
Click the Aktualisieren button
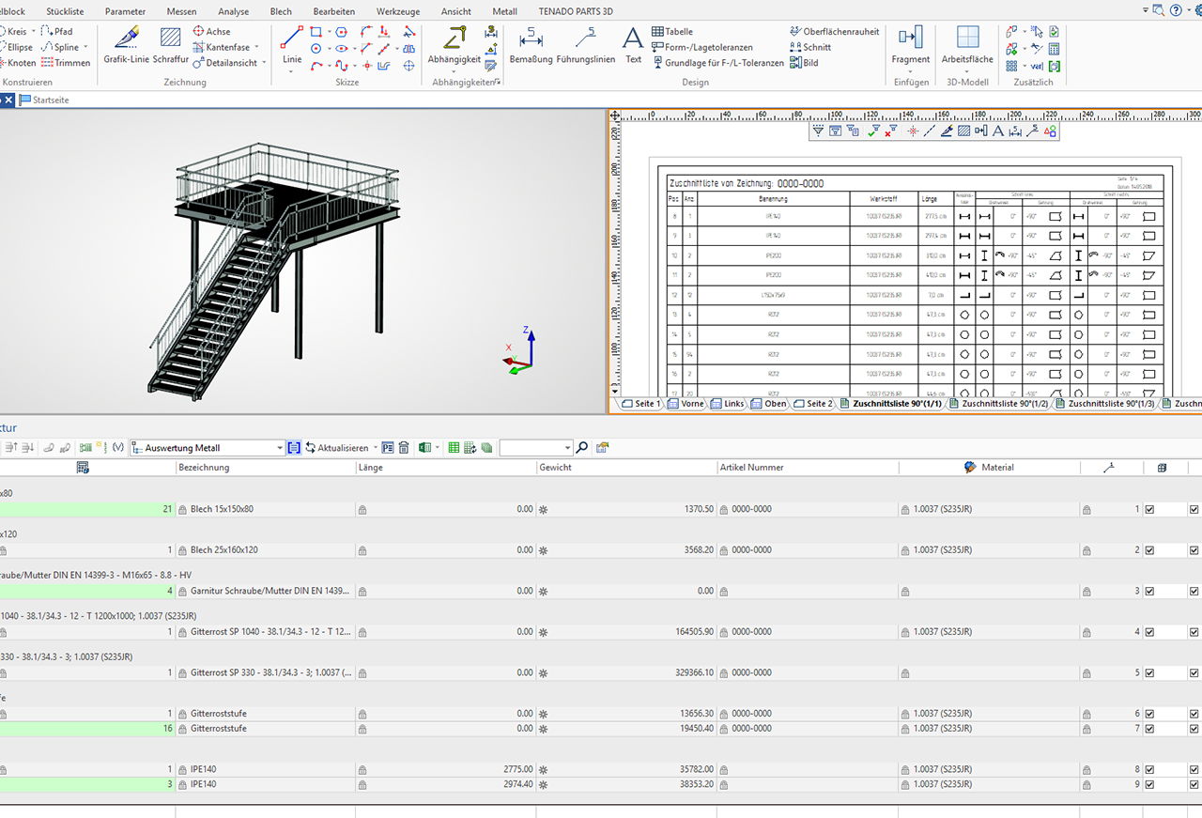coord(336,448)
